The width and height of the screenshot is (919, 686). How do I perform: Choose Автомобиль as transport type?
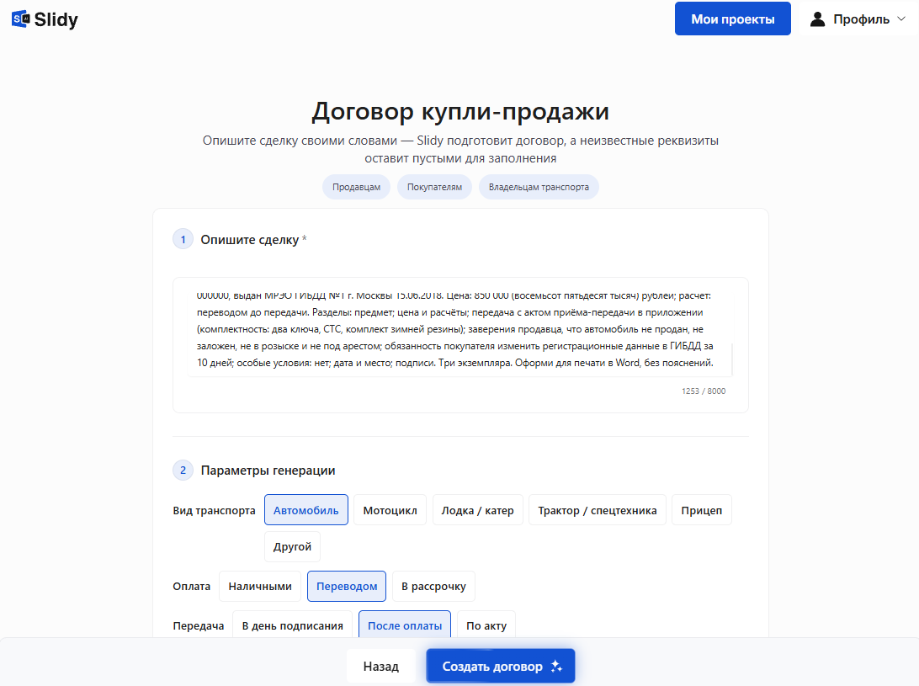point(306,510)
